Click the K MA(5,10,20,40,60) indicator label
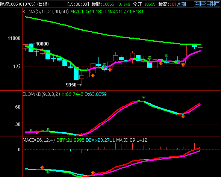 click(46, 11)
